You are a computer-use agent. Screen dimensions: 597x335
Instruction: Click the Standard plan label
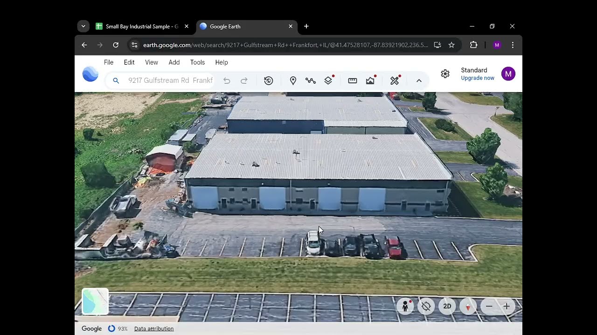pyautogui.click(x=474, y=70)
